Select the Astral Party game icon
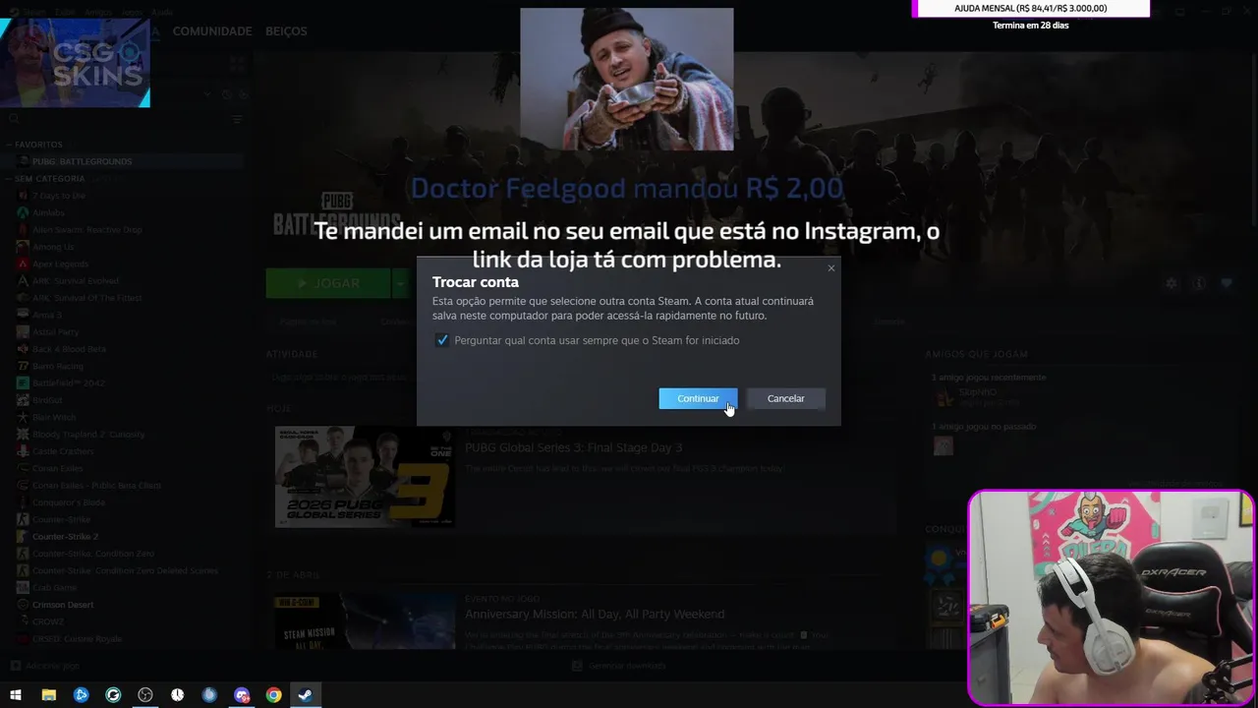1258x708 pixels. [x=23, y=331]
